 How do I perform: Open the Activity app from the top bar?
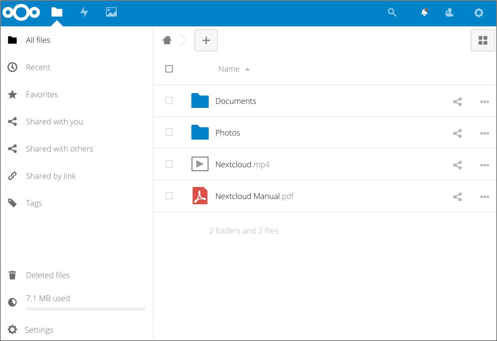pos(84,12)
